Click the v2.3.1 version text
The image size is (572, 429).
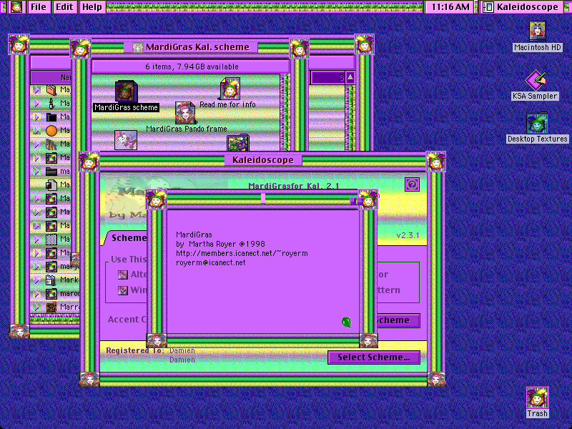pyautogui.click(x=408, y=235)
